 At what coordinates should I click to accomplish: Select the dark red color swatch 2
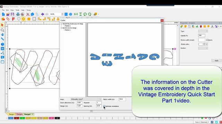[x=17, y=118]
